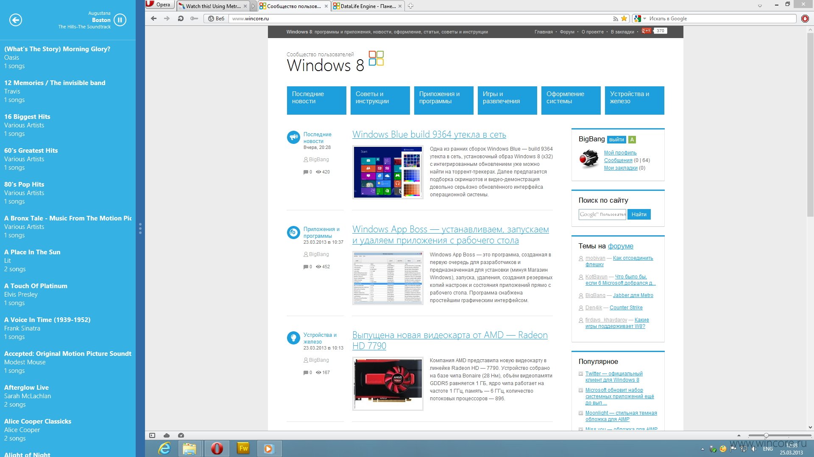Open the Оформление системы tile

point(571,100)
